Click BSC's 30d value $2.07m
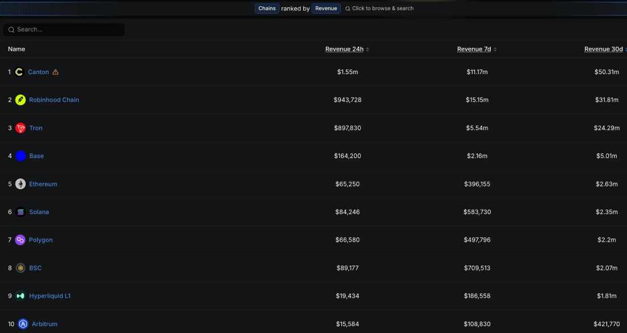The image size is (627, 333). [606, 268]
